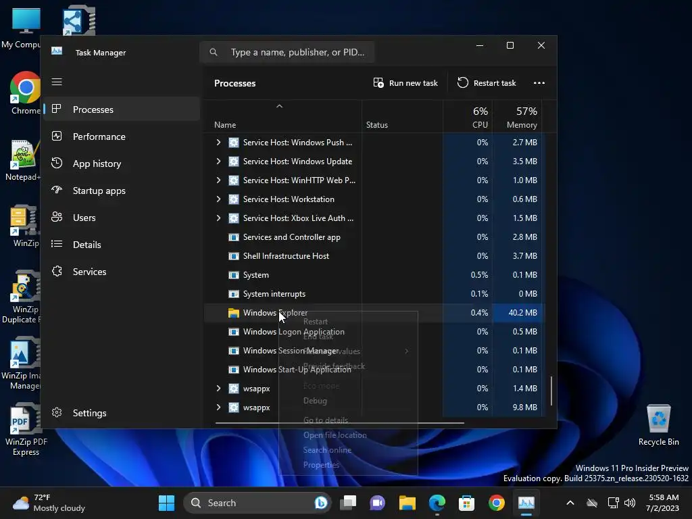The width and height of the screenshot is (692, 519).
Task: Sort processes by the Memory column
Action: (518, 116)
